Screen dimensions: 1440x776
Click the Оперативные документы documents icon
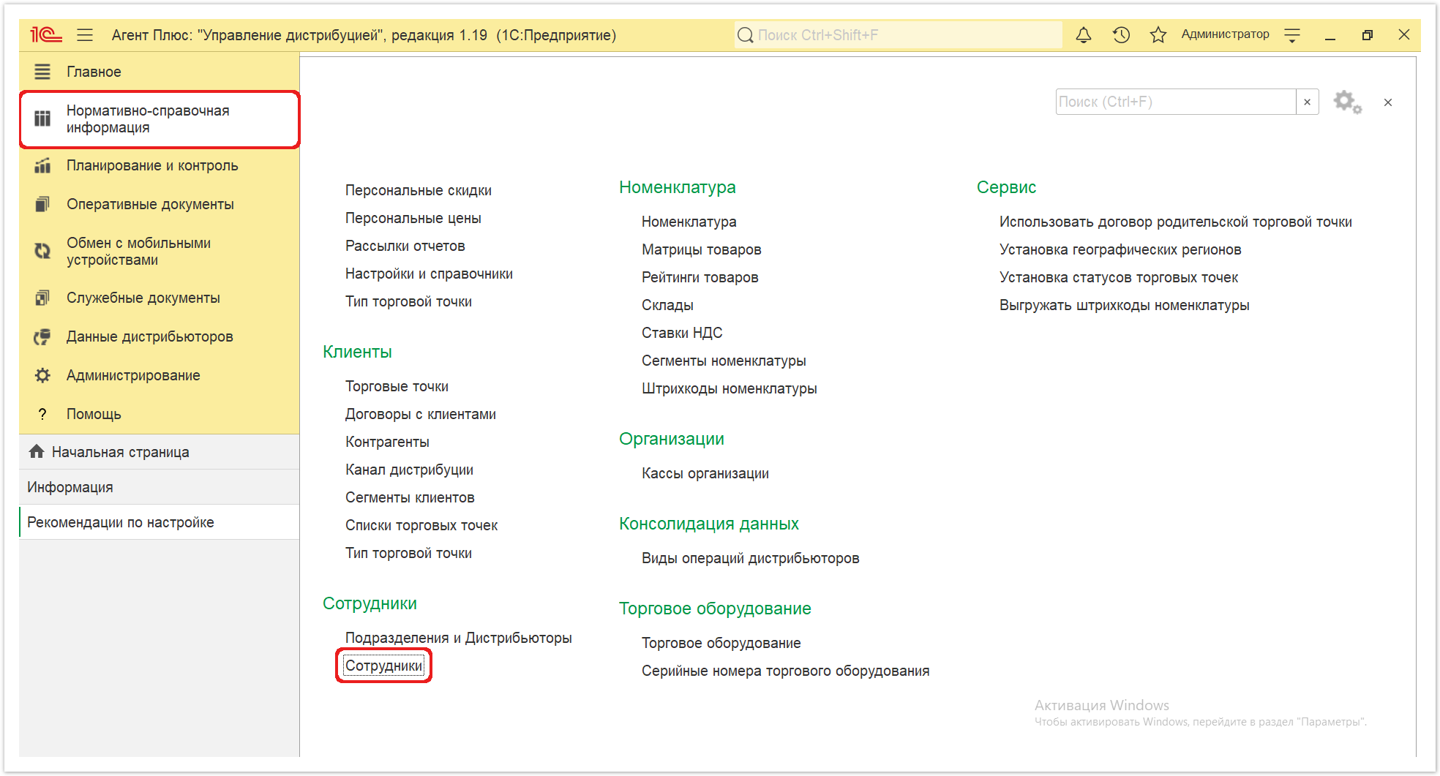42,204
